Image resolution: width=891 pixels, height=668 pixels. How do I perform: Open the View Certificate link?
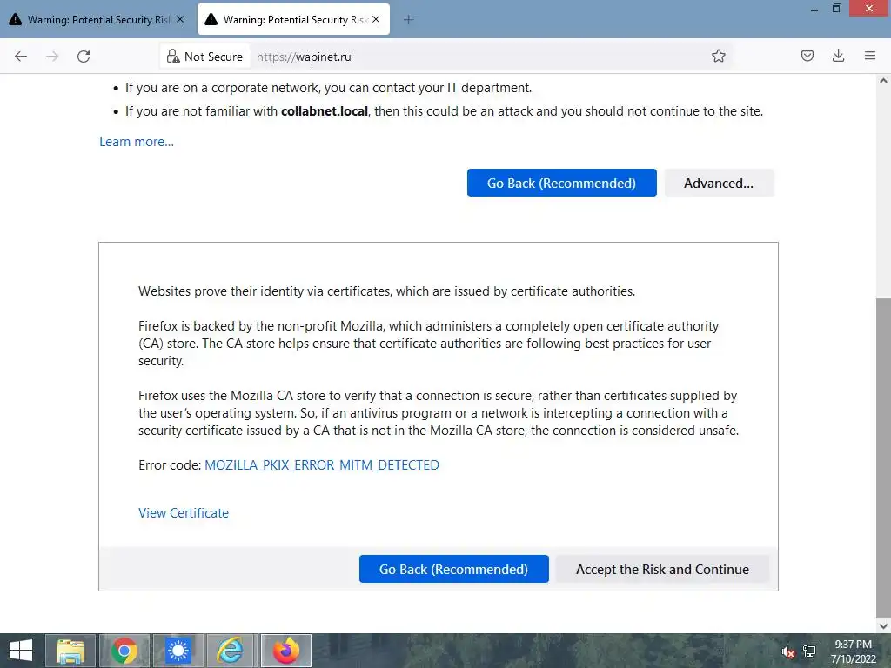click(x=184, y=512)
